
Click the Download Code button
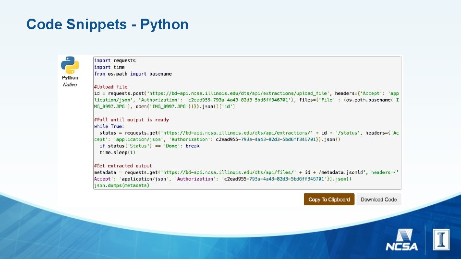point(379,200)
